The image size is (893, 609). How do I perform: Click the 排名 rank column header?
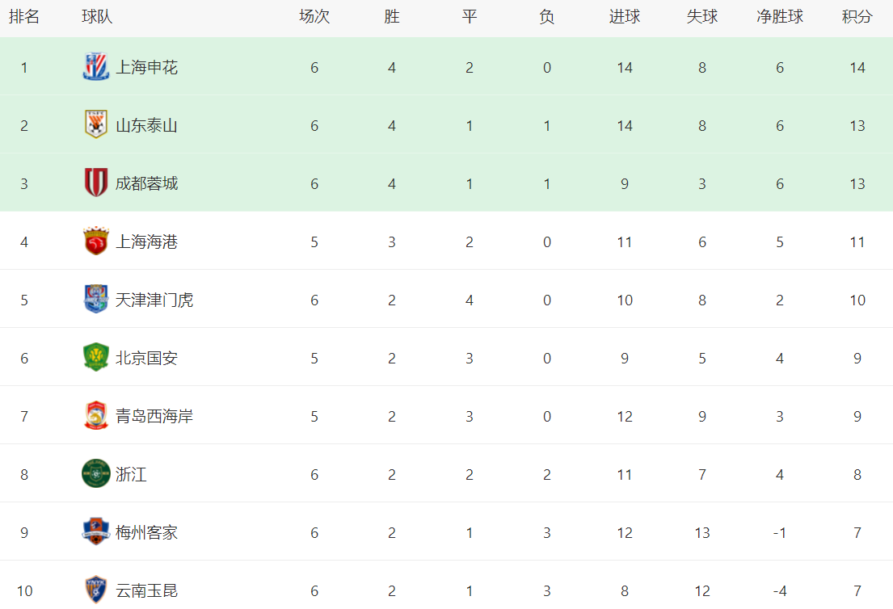(x=24, y=17)
